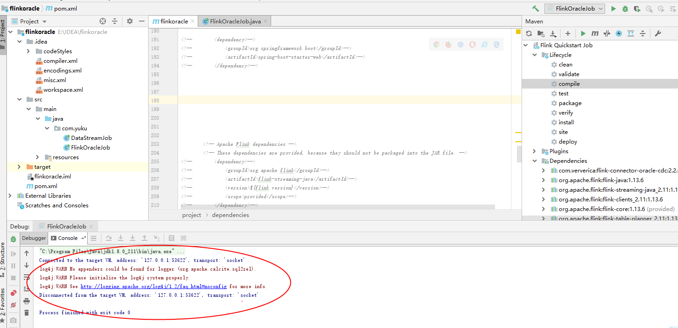Close FlinkOracleJob.java editor tab

[x=266, y=22]
